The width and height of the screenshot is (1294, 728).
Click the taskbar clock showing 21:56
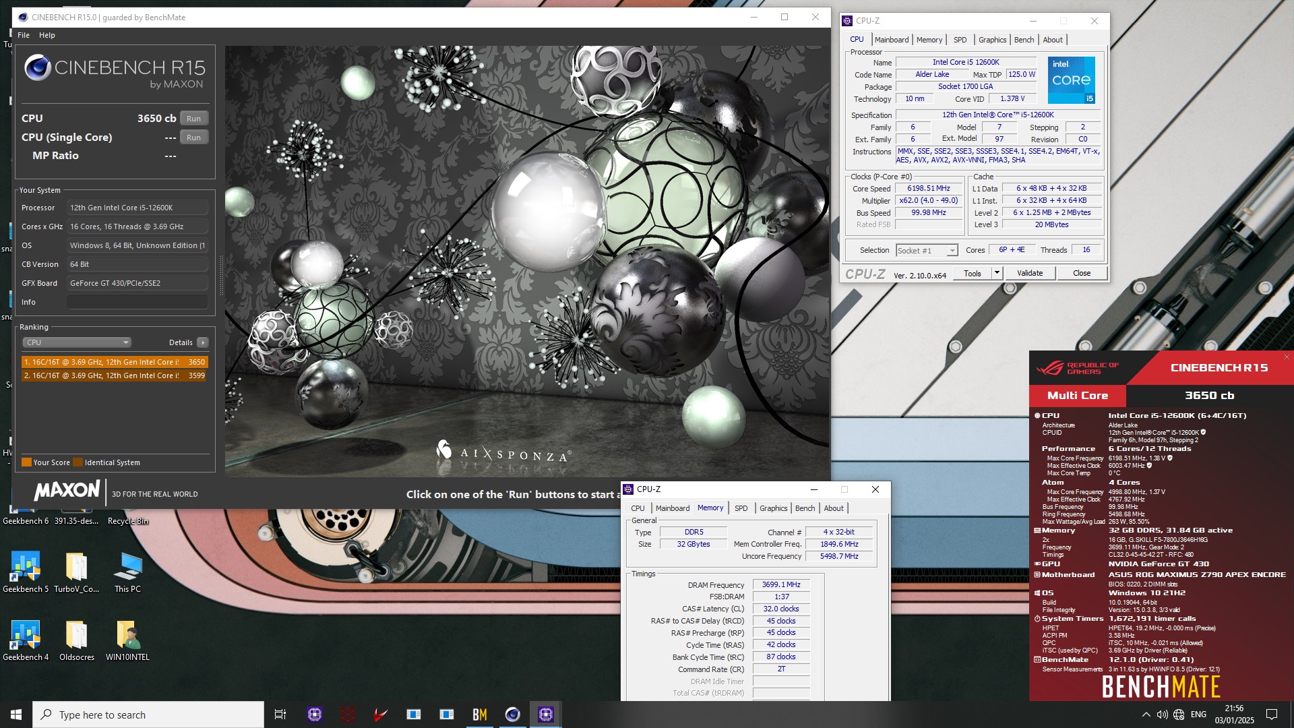pos(1234,715)
